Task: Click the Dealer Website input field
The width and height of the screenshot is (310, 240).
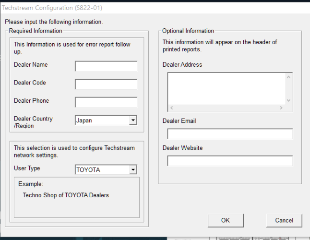Action: [x=230, y=161]
